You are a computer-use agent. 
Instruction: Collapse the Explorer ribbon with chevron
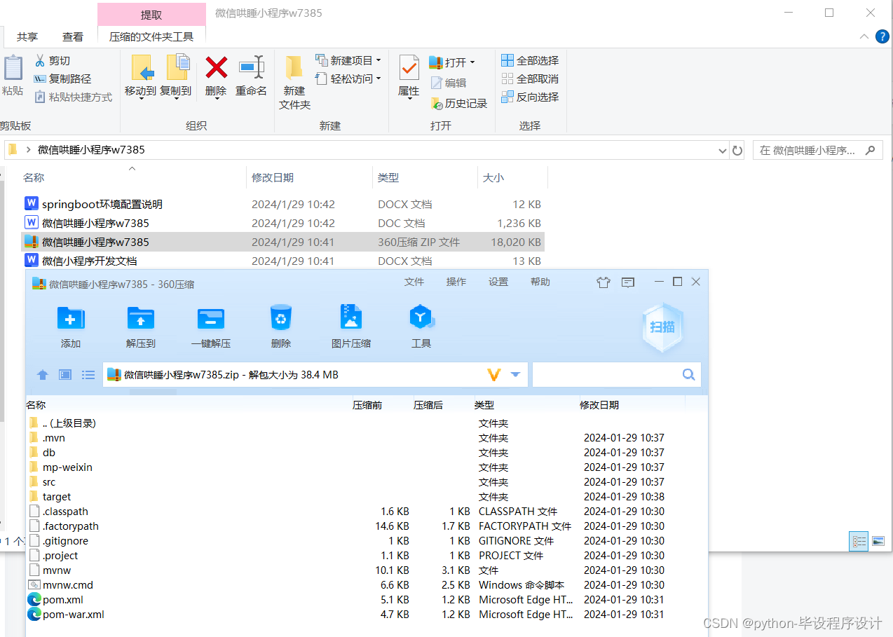(x=865, y=36)
